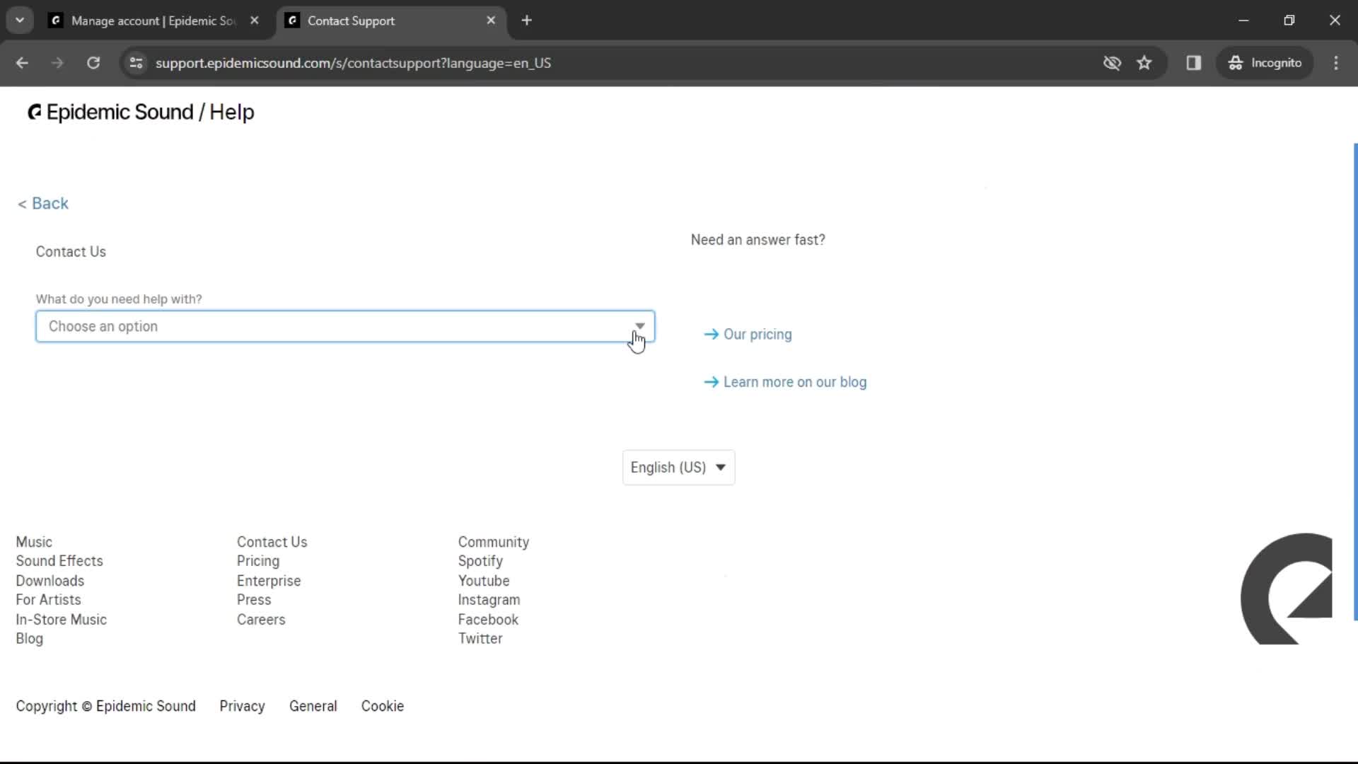
Task: Click the Incognito mode icon
Action: (x=1234, y=62)
